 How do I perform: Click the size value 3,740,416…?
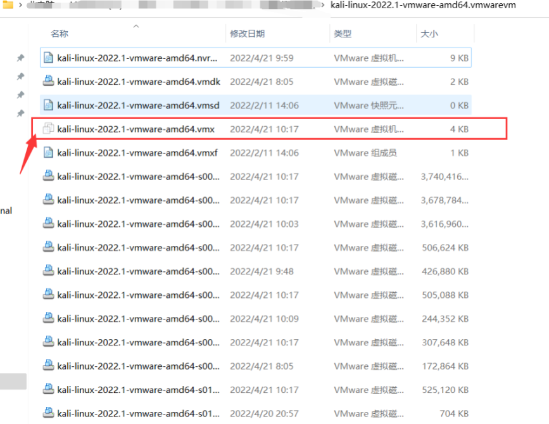pyautogui.click(x=445, y=176)
